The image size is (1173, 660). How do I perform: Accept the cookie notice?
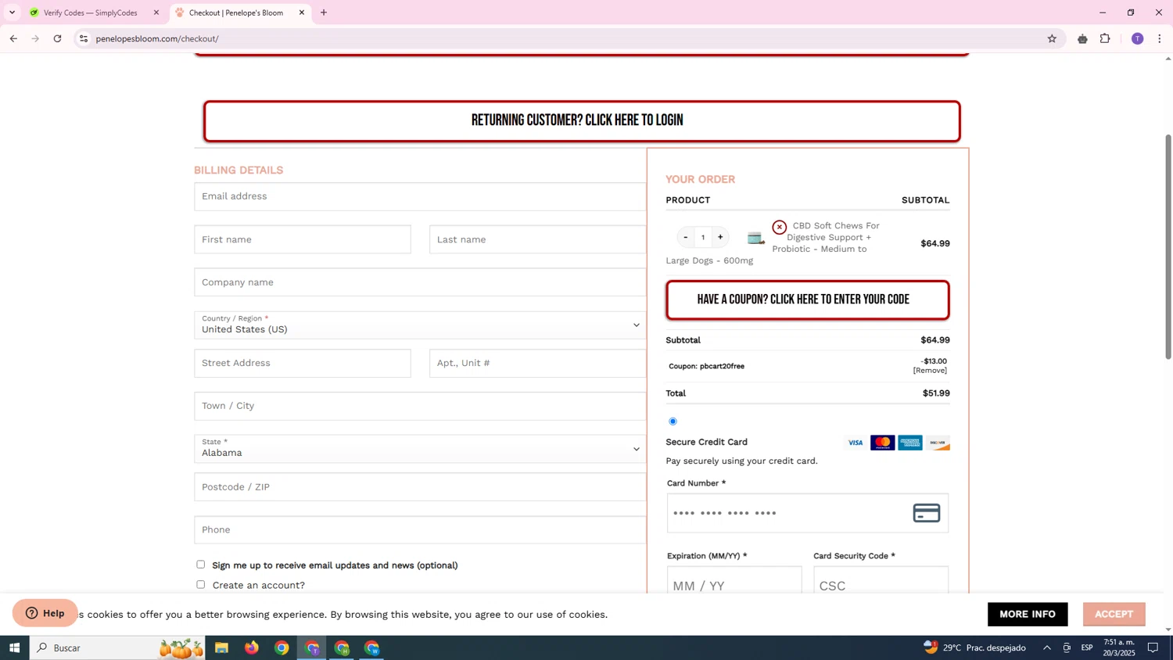click(1114, 615)
